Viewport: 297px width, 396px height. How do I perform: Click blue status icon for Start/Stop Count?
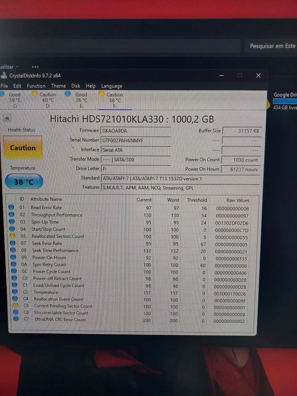click(x=12, y=229)
